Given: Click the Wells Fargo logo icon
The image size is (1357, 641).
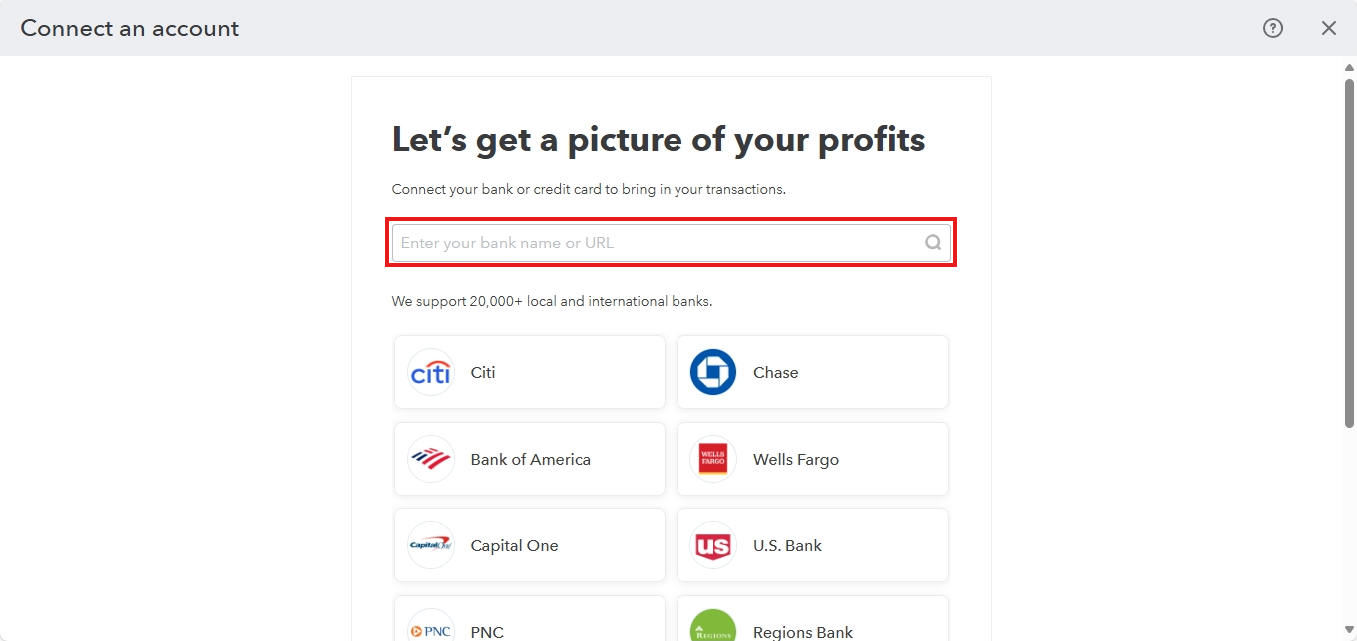Looking at the screenshot, I should click(713, 460).
